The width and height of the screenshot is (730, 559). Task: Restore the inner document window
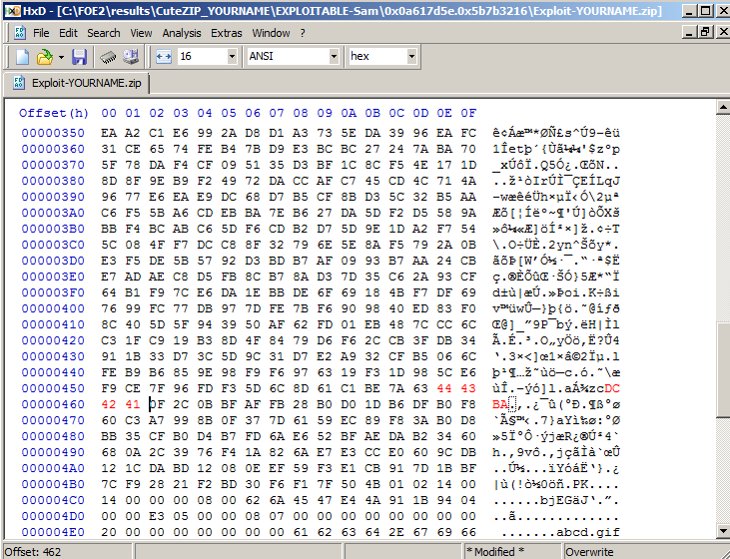coord(705,32)
